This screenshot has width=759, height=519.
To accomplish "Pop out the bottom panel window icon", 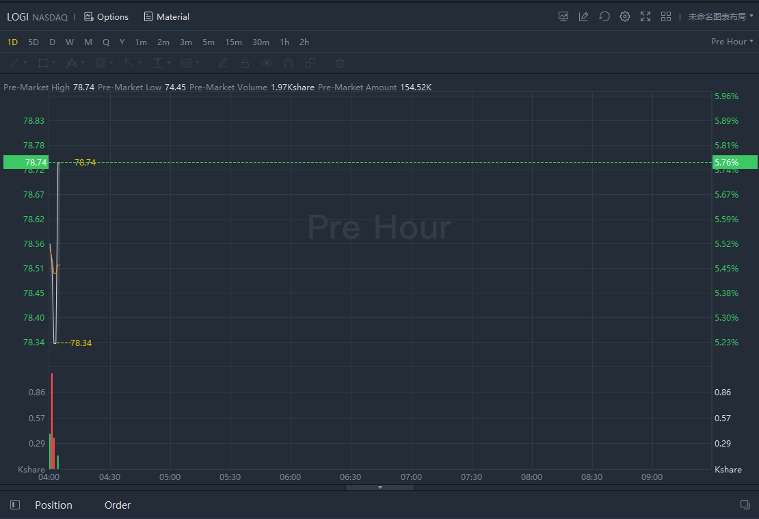I will coord(745,505).
